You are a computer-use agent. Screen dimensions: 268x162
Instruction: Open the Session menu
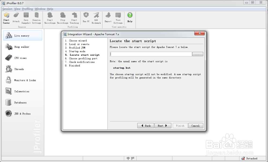[7, 9]
